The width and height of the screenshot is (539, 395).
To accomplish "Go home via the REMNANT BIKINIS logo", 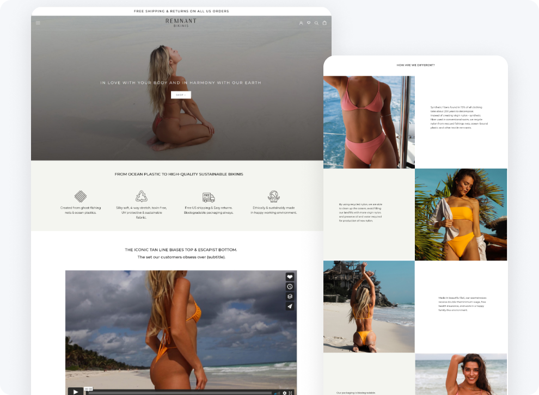I will point(180,22).
